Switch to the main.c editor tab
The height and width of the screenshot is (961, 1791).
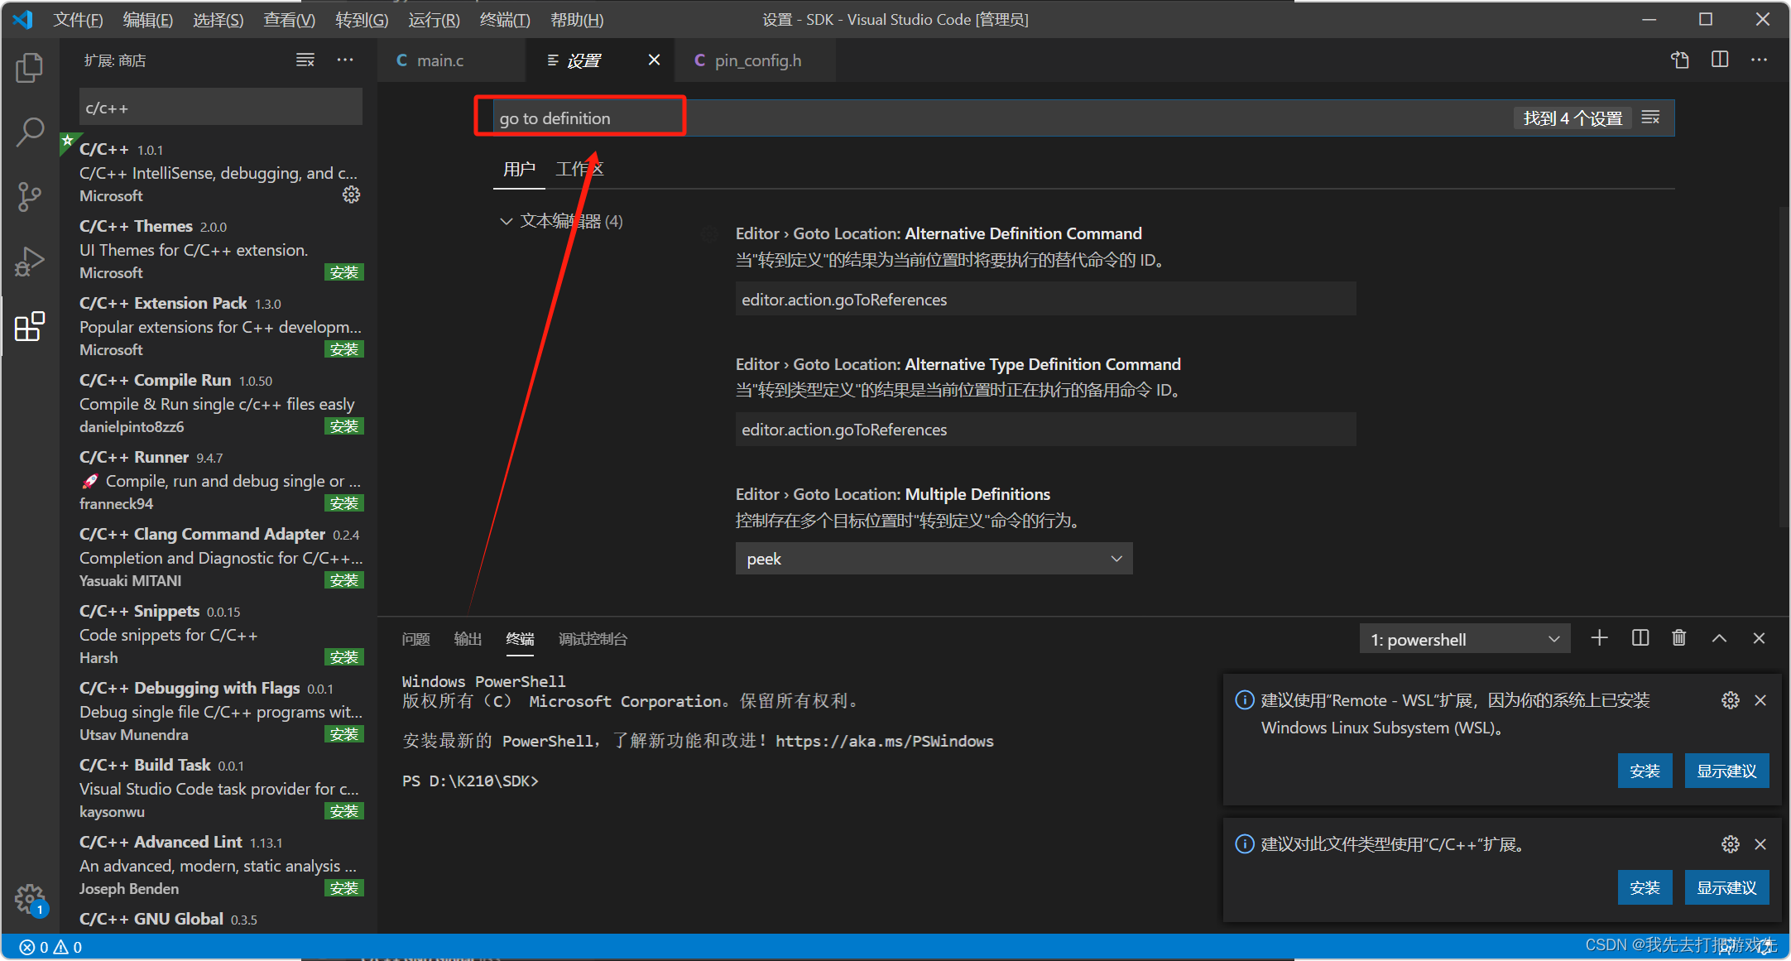(451, 60)
